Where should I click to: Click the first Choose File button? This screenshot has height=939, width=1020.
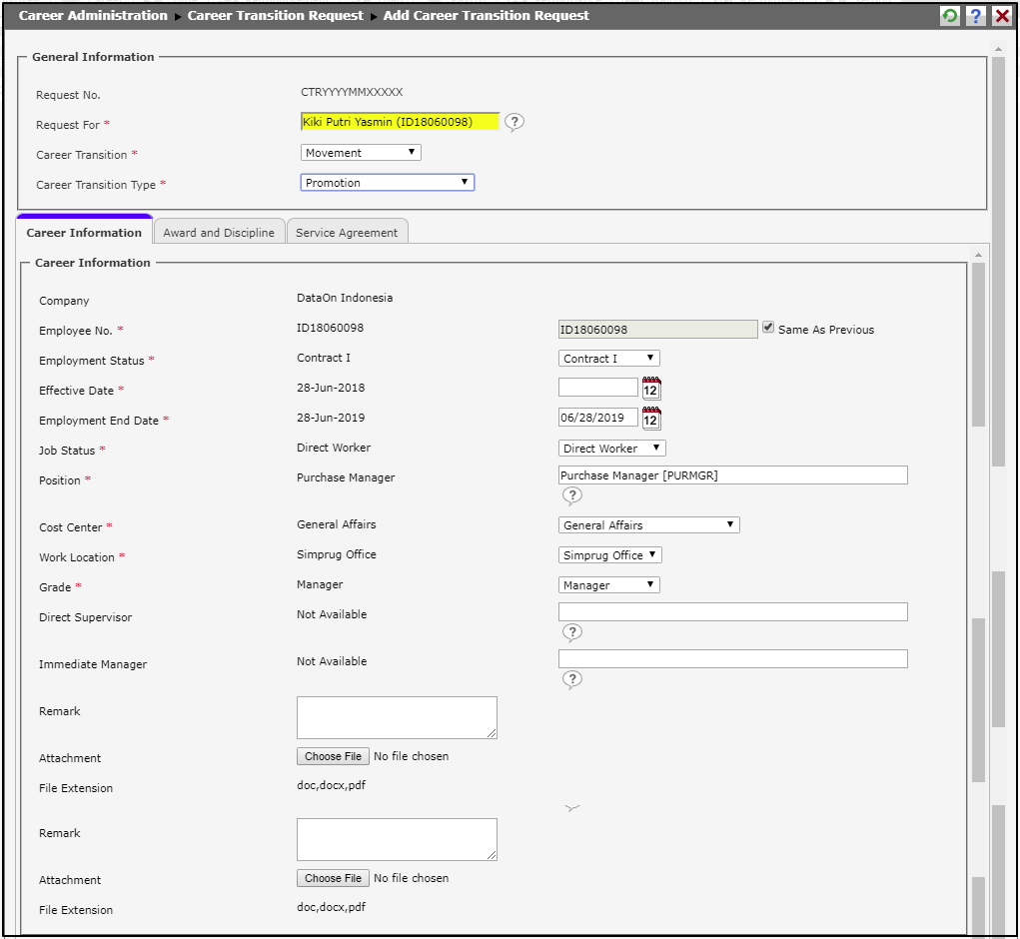333,757
